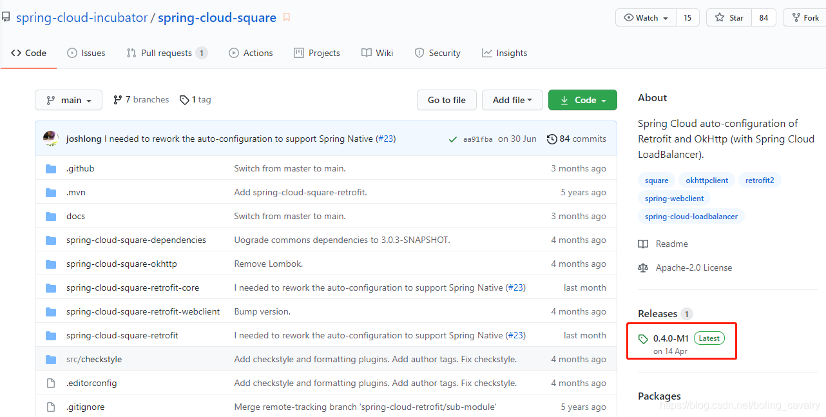This screenshot has width=826, height=417.
Task: Click the watchers count 15
Action: (x=687, y=18)
